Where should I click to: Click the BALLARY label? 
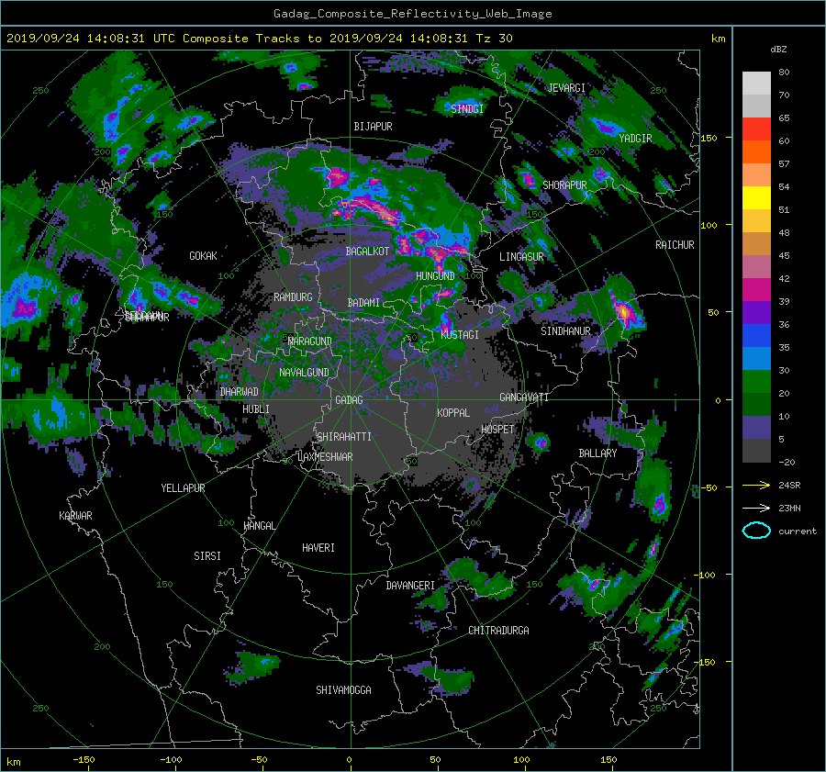pos(597,453)
